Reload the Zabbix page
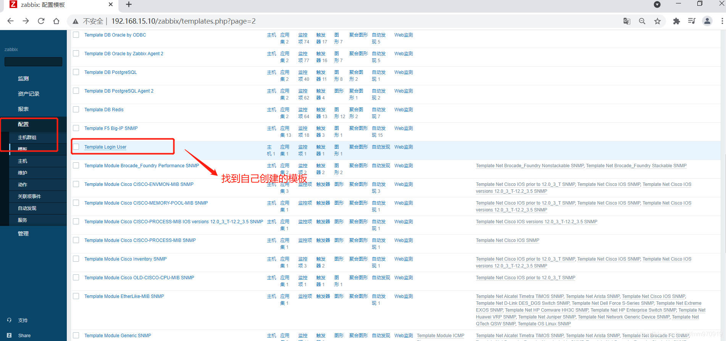This screenshot has height=341, width=726. 41,21
